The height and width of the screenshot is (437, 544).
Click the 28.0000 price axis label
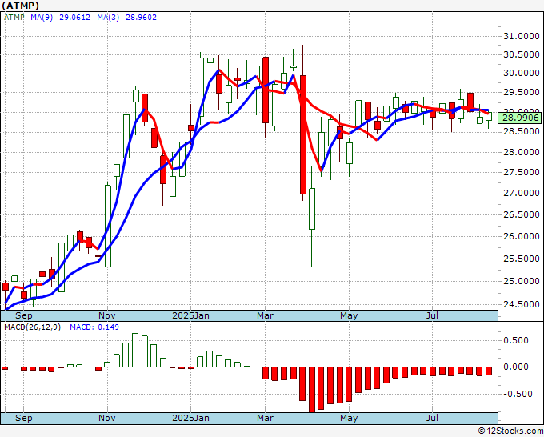521,152
